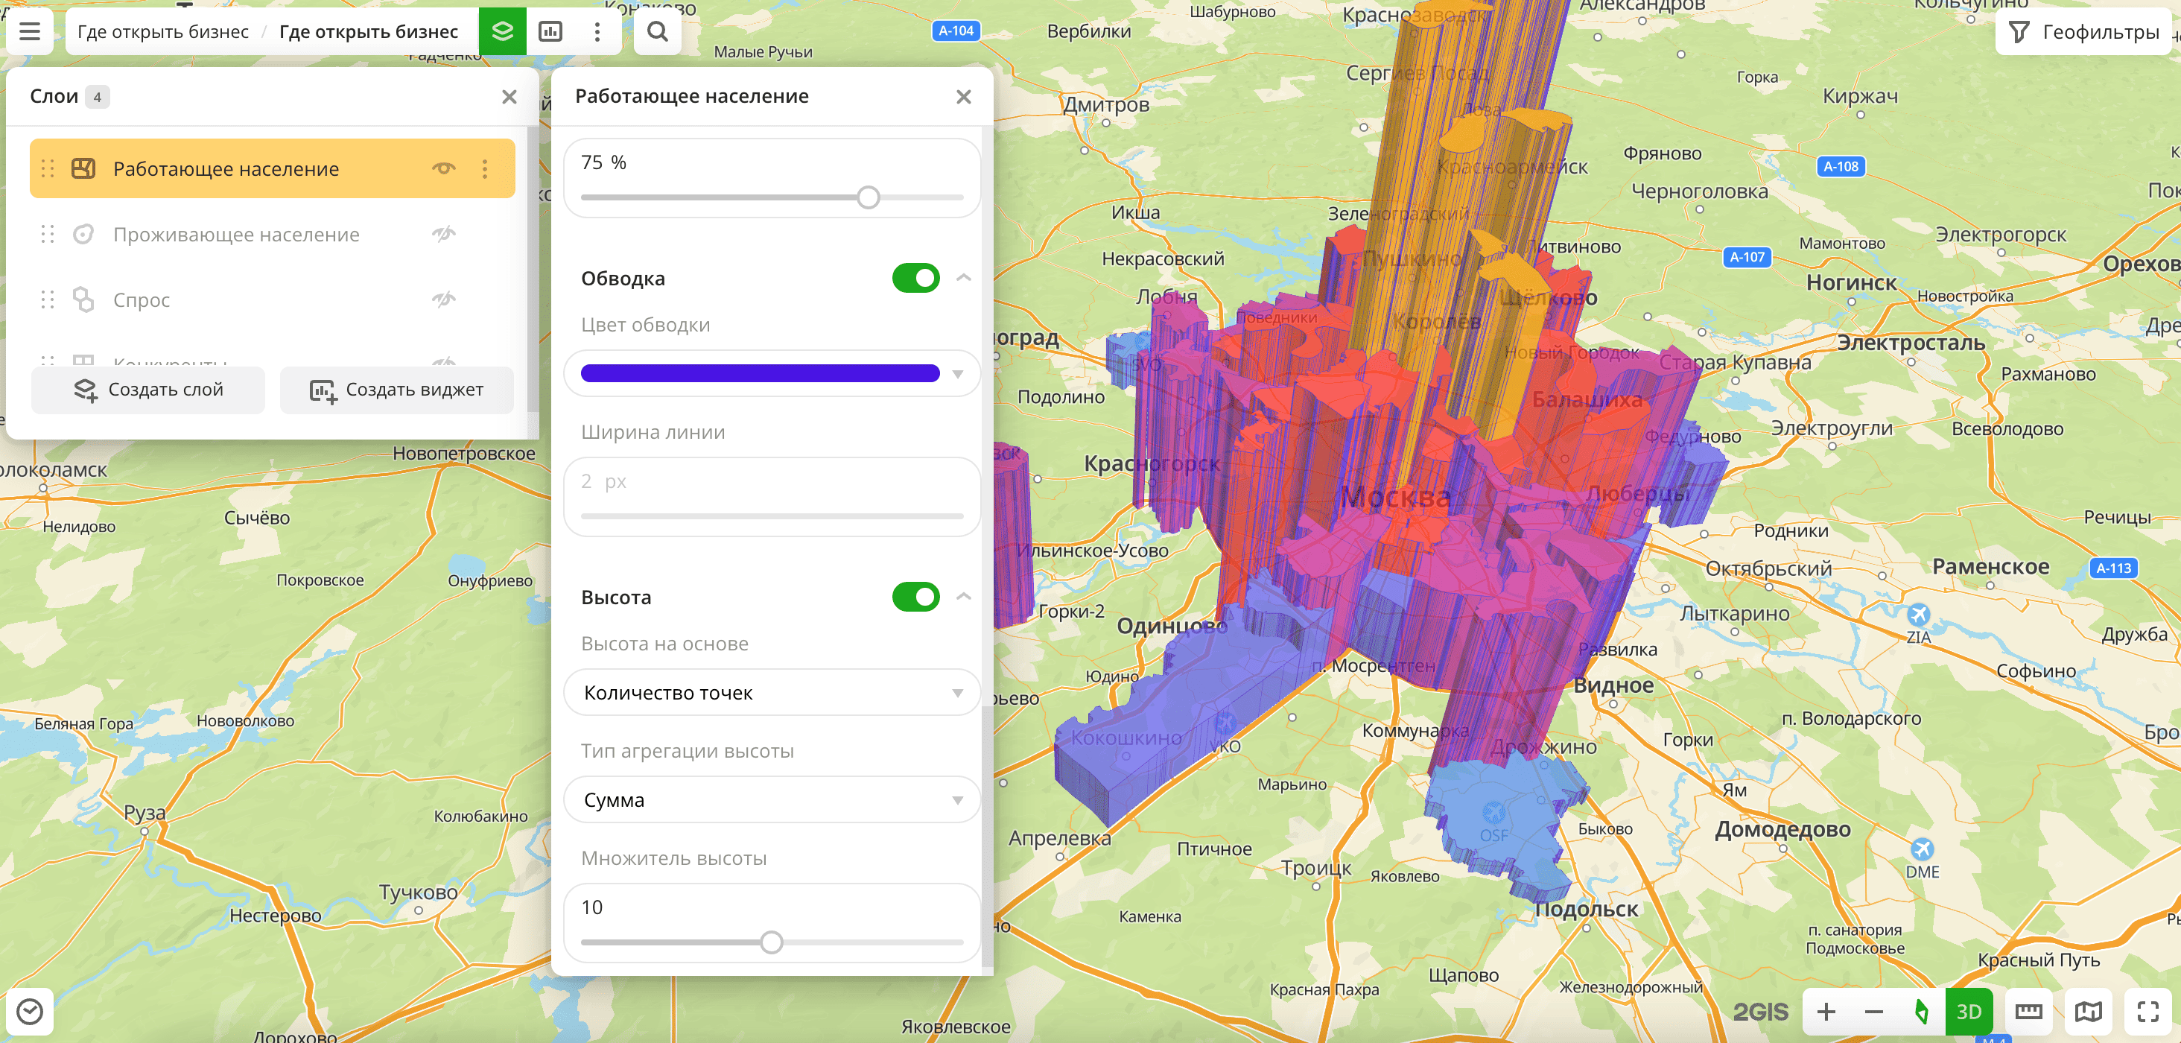Viewport: 2181px width, 1043px height.
Task: Click Создать виджет button
Action: 396,390
